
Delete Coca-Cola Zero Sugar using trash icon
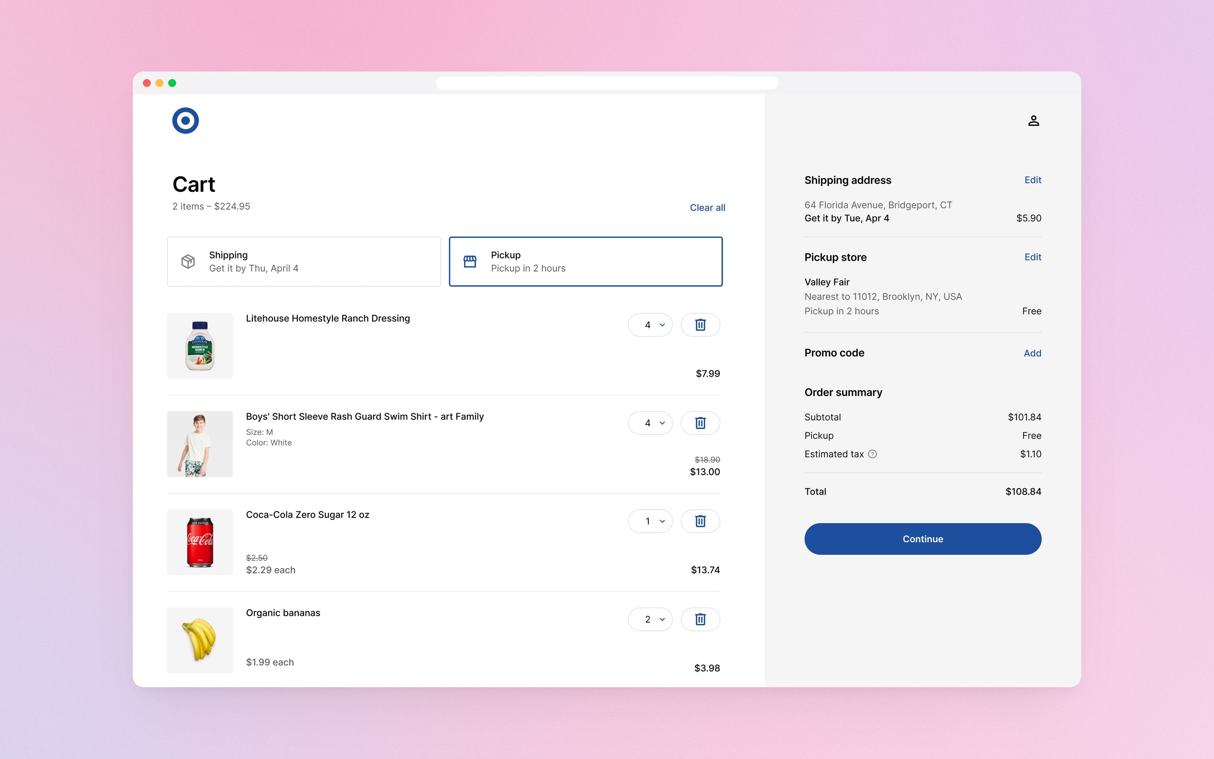700,521
